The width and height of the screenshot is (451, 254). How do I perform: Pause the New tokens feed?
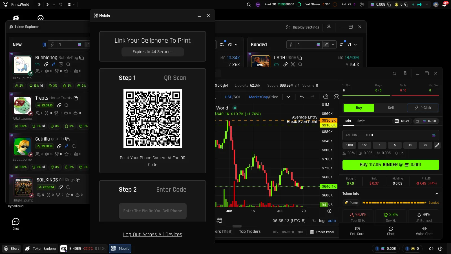tap(44, 45)
